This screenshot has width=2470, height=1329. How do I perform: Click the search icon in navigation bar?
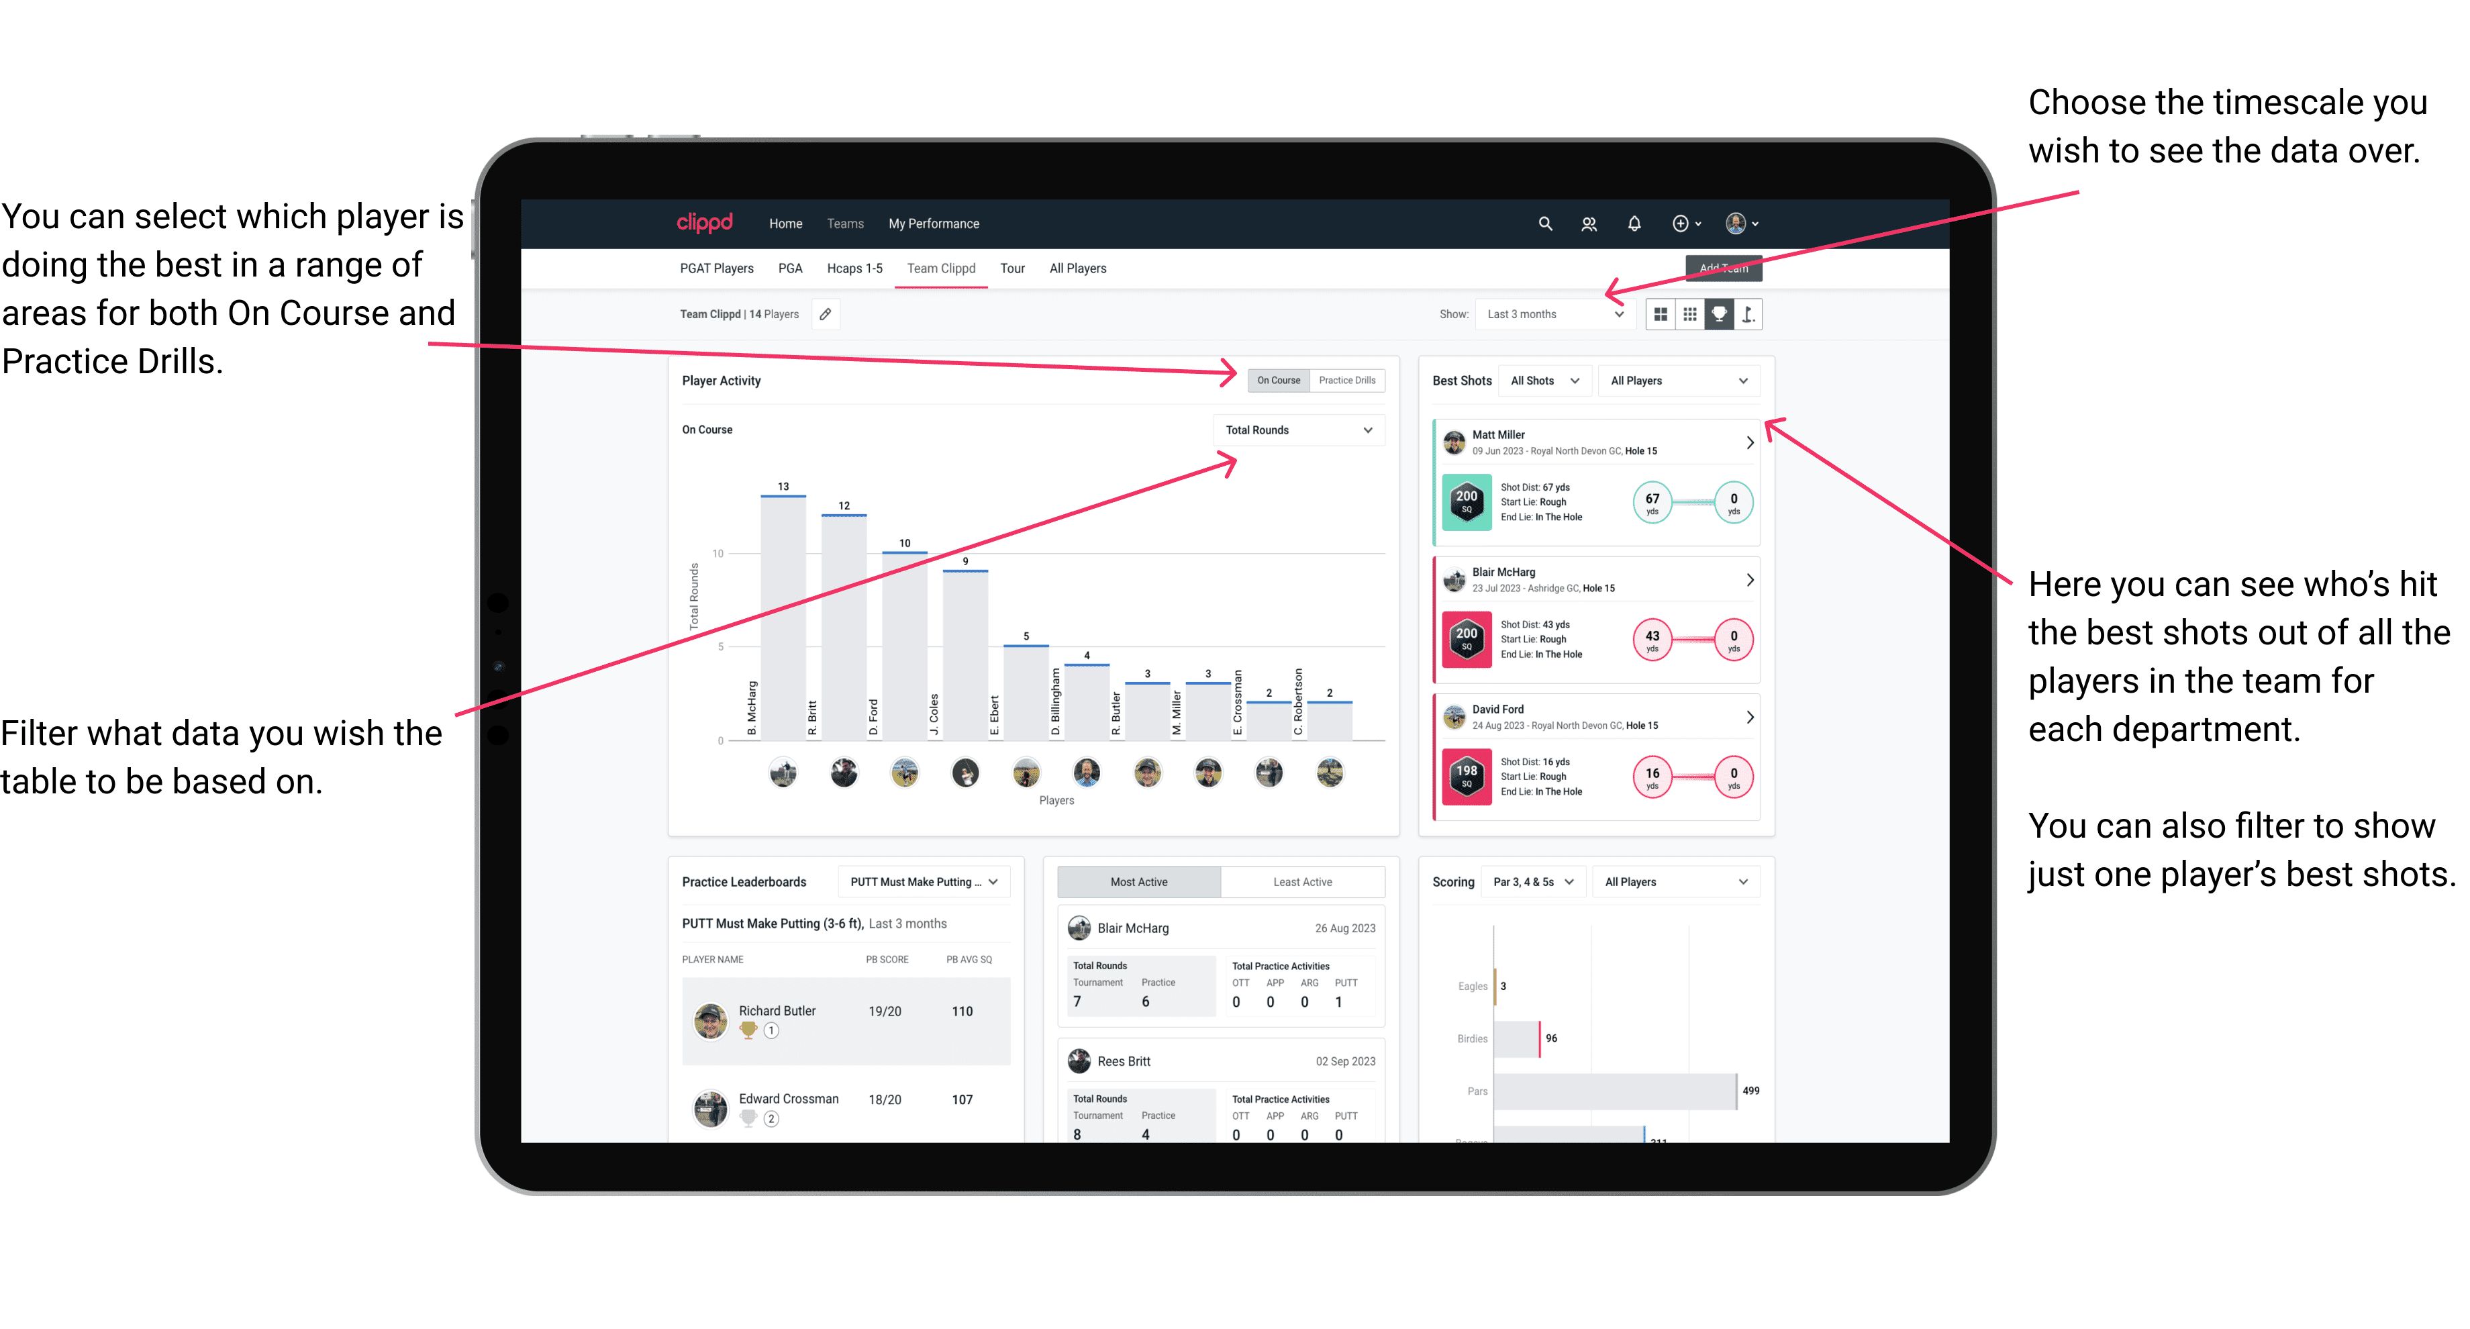click(1544, 224)
